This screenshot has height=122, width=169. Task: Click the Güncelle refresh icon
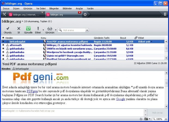(x=28, y=29)
